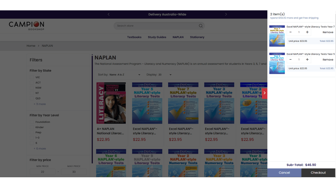Viewport: 336px width, 189px height.
Task: Go to next announcement banner arrow
Action: coord(226,14)
